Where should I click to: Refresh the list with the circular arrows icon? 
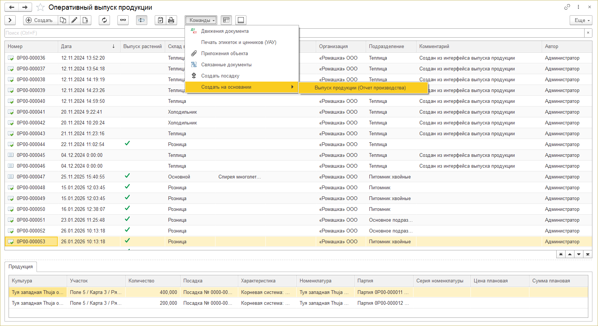click(104, 20)
